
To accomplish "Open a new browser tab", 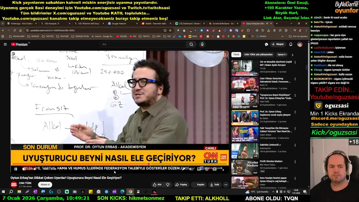I will pyautogui.click(x=277, y=24).
